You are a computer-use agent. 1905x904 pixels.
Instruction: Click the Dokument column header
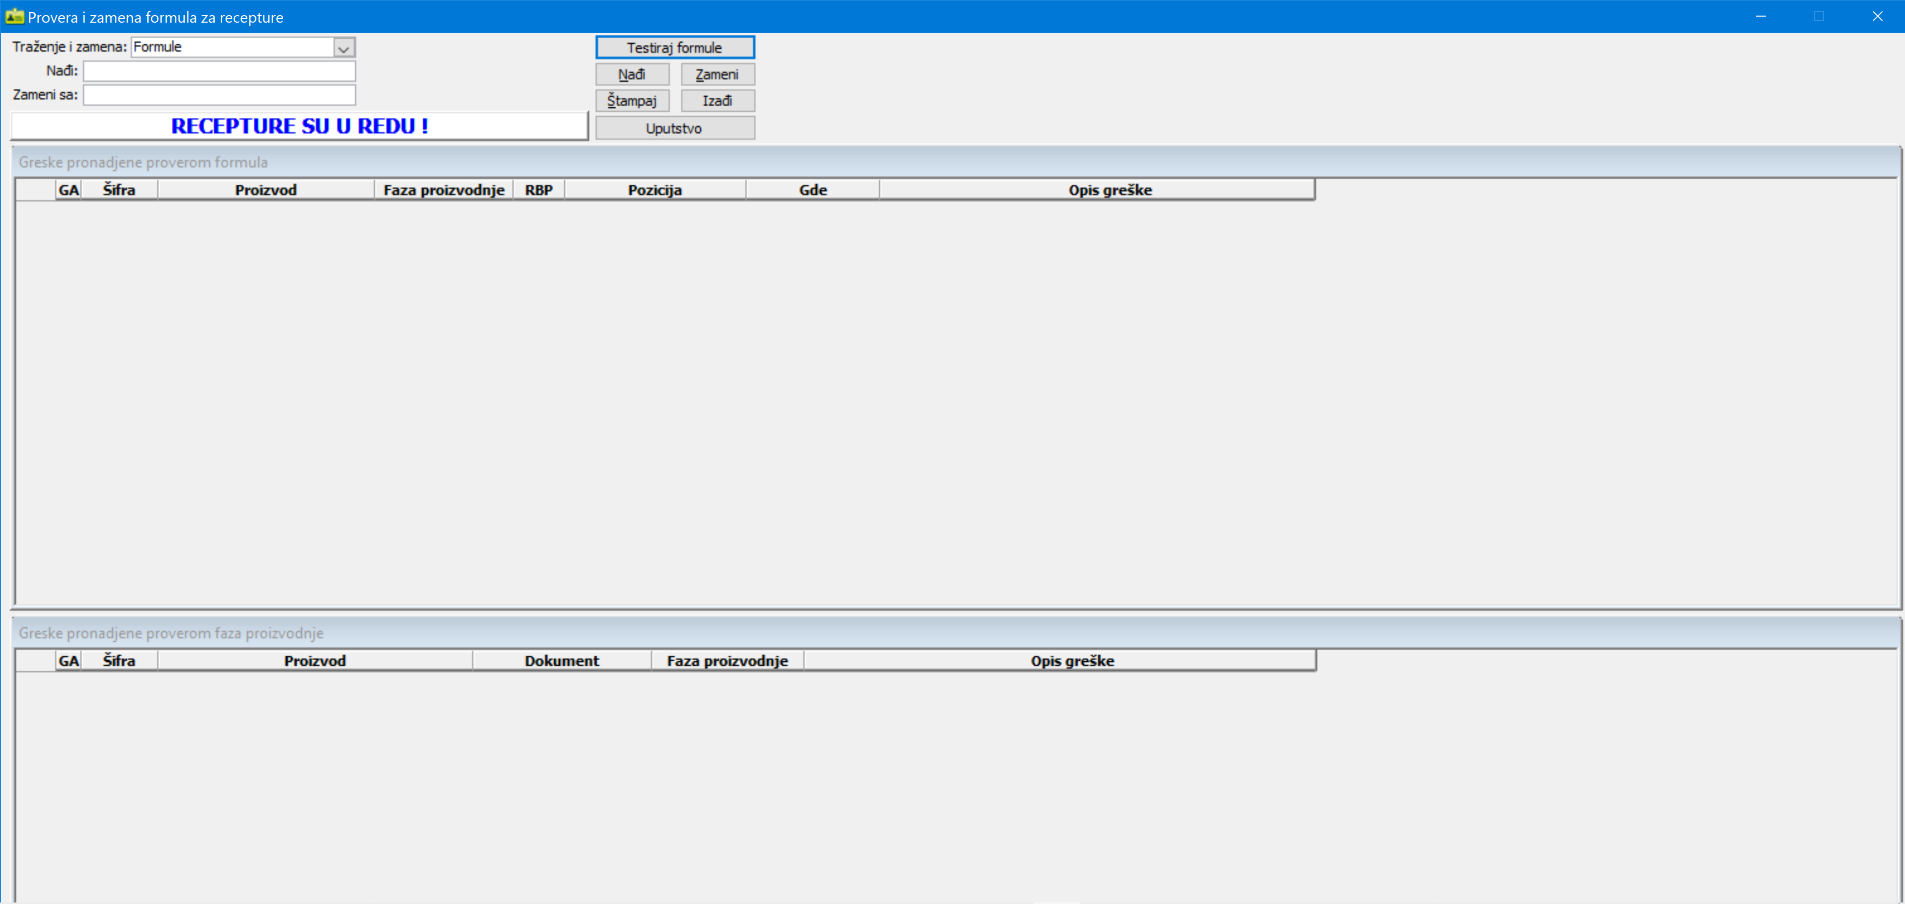(562, 661)
